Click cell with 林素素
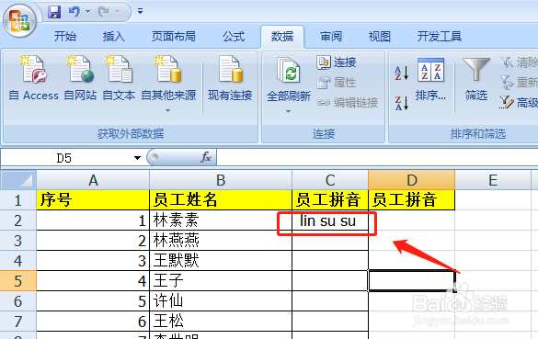The width and height of the screenshot is (538, 339). [x=221, y=220]
